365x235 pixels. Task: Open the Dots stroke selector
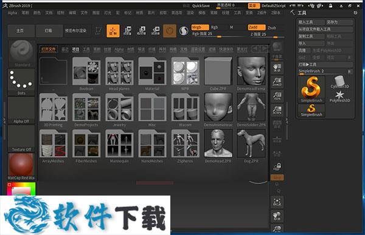click(21, 82)
